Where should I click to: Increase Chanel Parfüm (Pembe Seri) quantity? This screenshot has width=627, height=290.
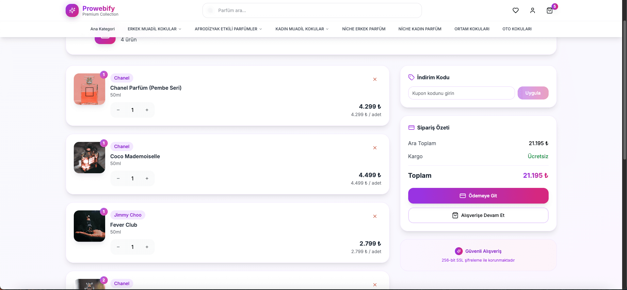pyautogui.click(x=147, y=110)
